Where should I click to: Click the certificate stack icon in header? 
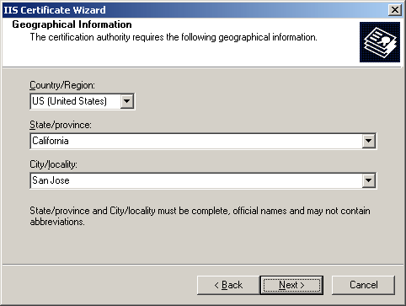click(380, 42)
